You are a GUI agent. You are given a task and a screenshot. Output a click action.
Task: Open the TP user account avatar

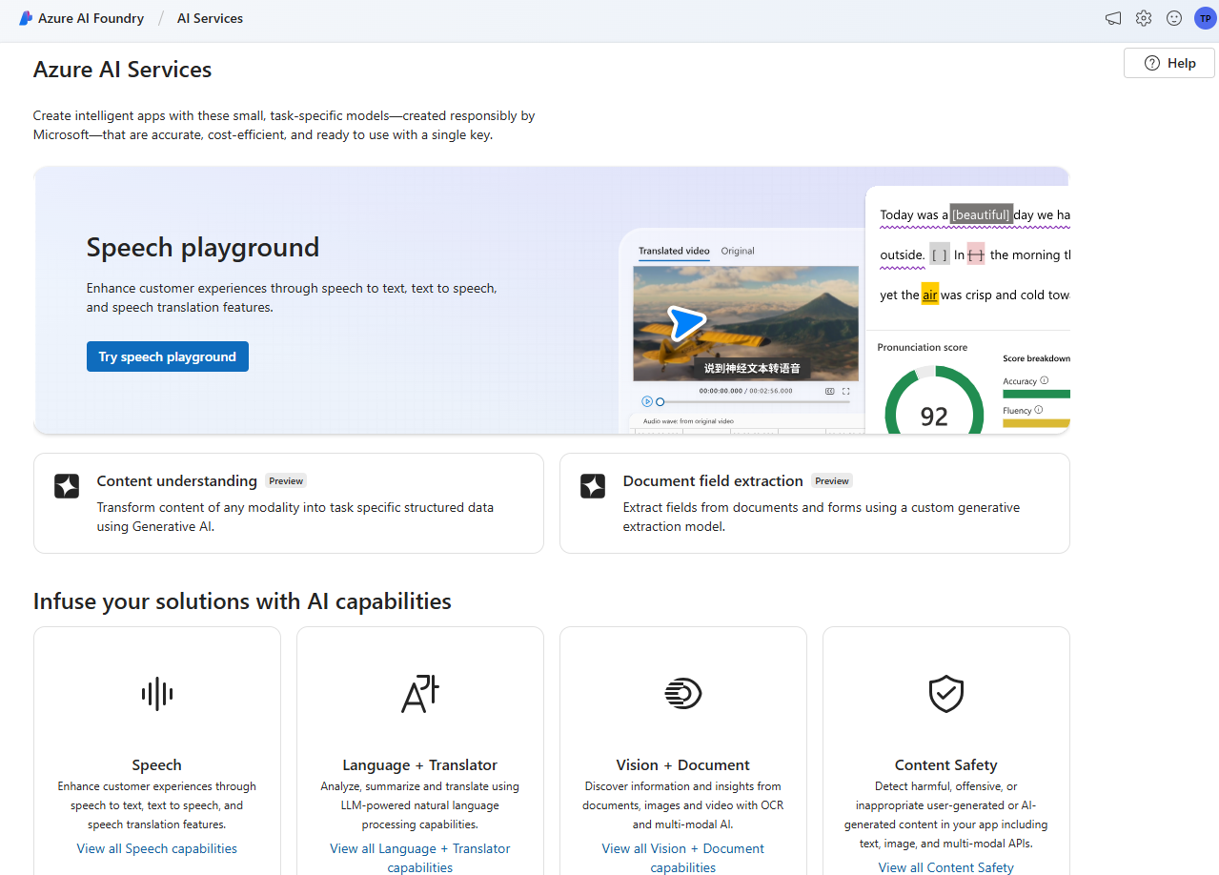coord(1205,18)
